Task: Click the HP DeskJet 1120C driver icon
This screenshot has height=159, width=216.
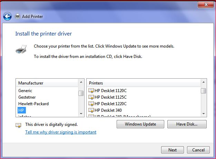Action: (x=91, y=91)
